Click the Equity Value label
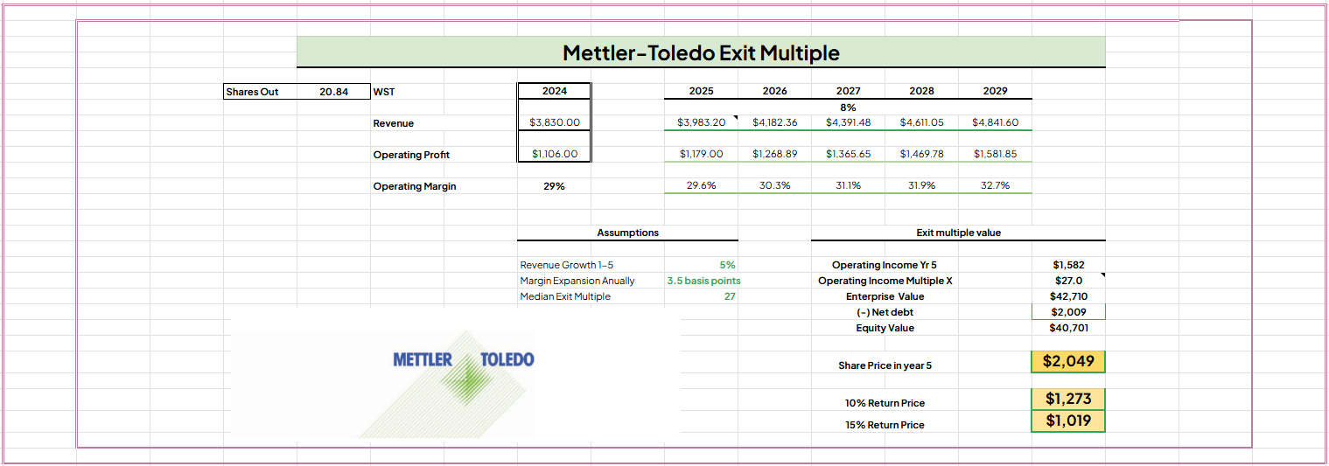This screenshot has width=1329, height=466. click(885, 328)
